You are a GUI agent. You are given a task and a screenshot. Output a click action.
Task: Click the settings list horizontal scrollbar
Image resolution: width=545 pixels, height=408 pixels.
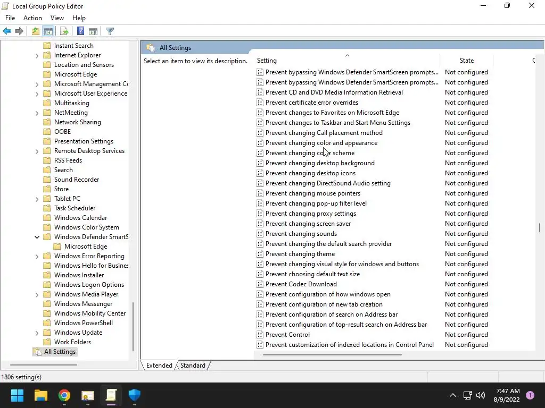[332, 354]
